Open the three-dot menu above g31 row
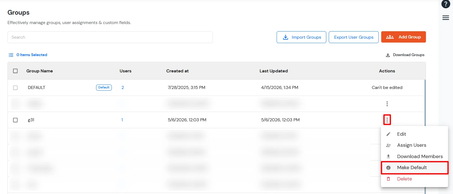Image resolution: width=453 pixels, height=194 pixels. [x=387, y=104]
